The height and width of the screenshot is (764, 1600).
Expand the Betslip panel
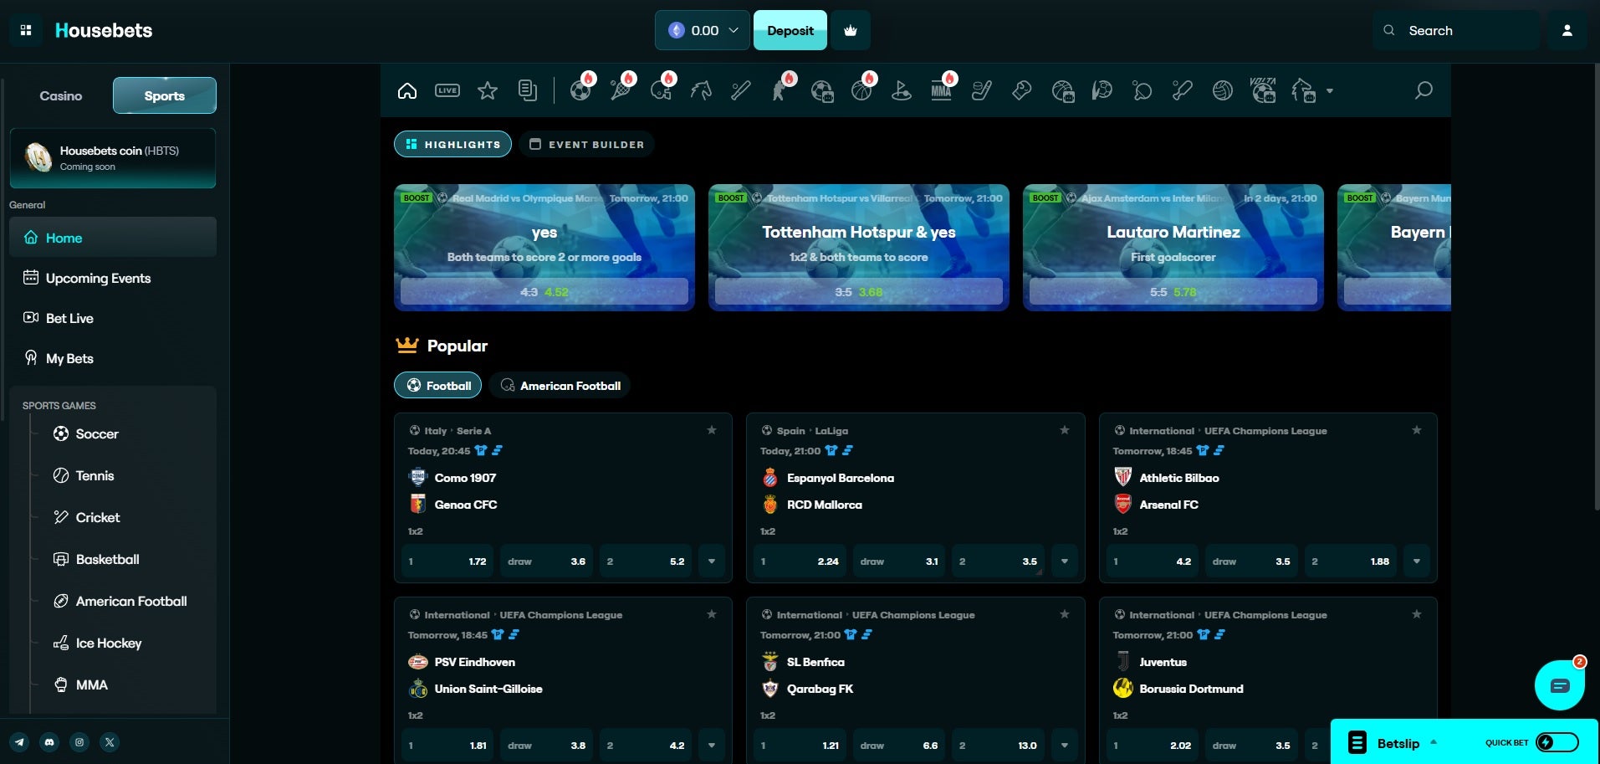click(1397, 743)
